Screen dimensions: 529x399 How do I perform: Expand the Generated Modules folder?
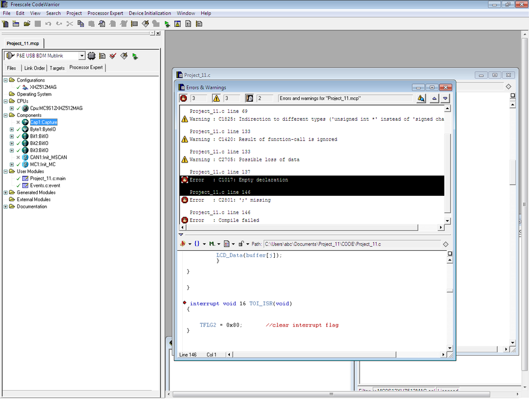[5, 193]
